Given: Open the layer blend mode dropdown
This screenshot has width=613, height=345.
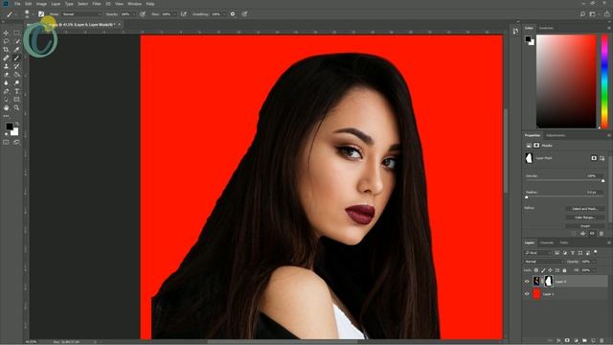Looking at the screenshot, I should (543, 262).
